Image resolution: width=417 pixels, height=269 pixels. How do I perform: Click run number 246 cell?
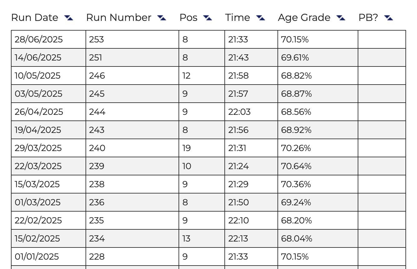[x=132, y=76]
